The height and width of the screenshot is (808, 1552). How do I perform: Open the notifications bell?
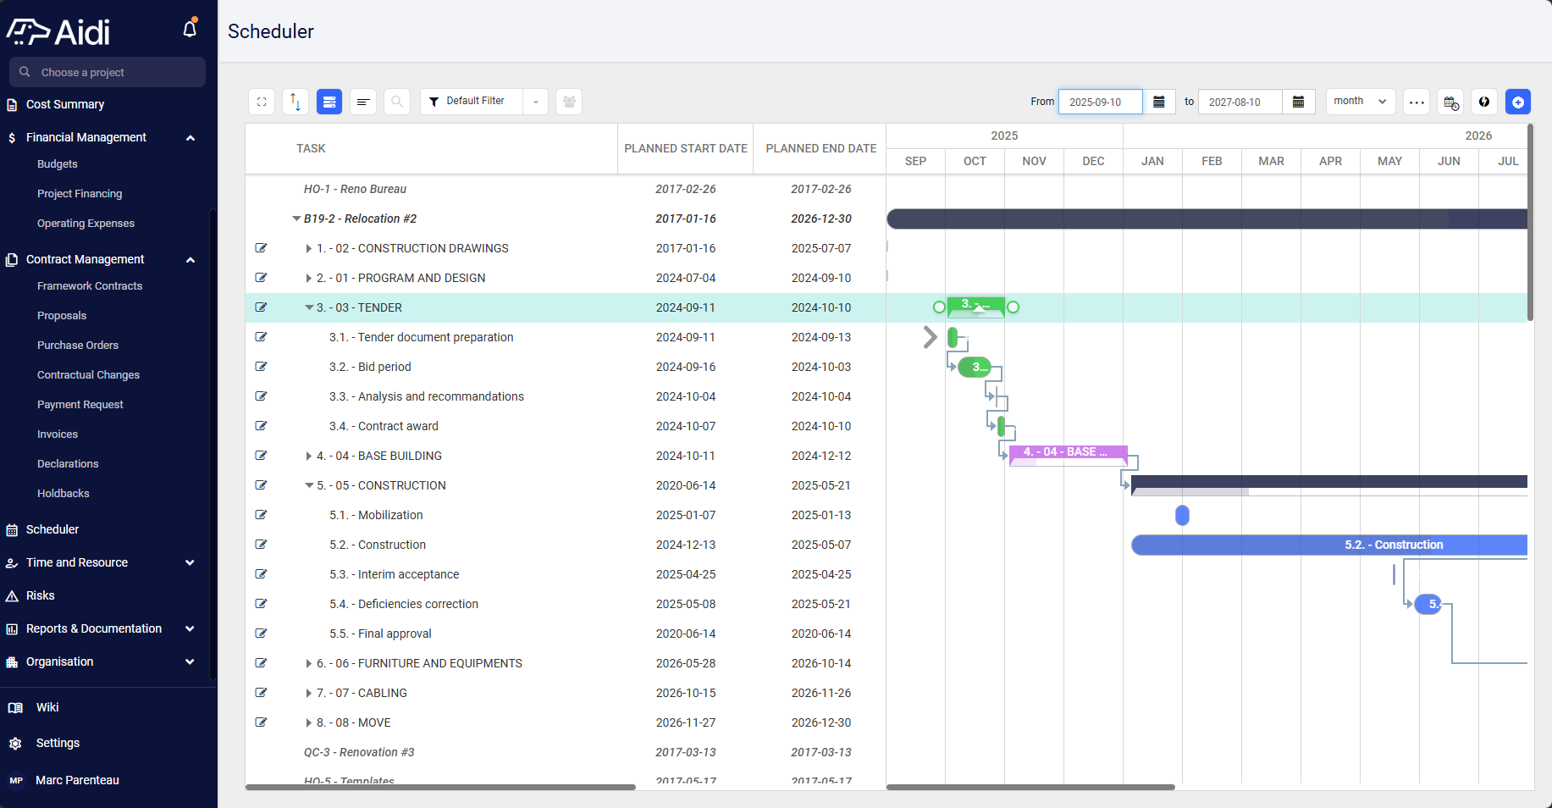(x=190, y=29)
